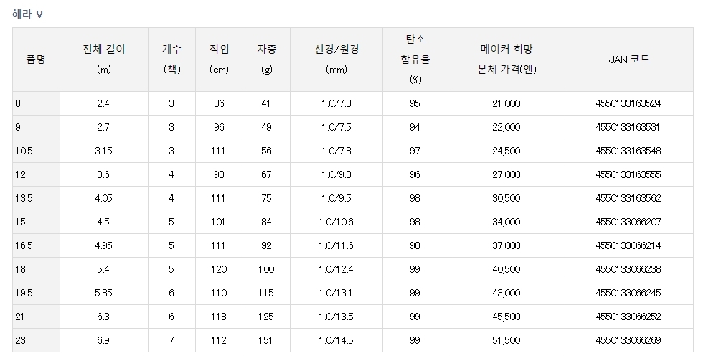
Task: Click the 탄소 함유율 (%) header
Action: click(415, 60)
